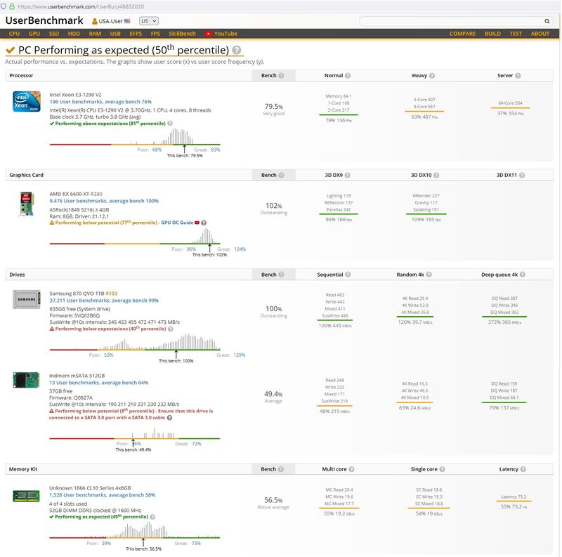Open the BUILD page

point(492,34)
